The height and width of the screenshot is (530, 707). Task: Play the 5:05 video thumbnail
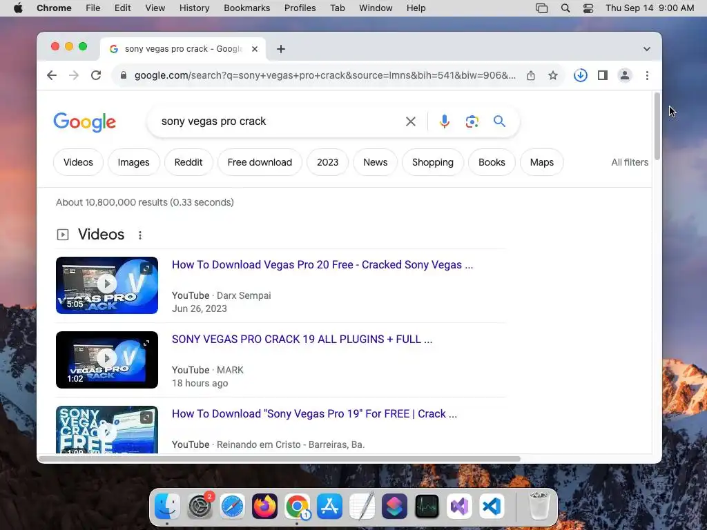pyautogui.click(x=107, y=285)
